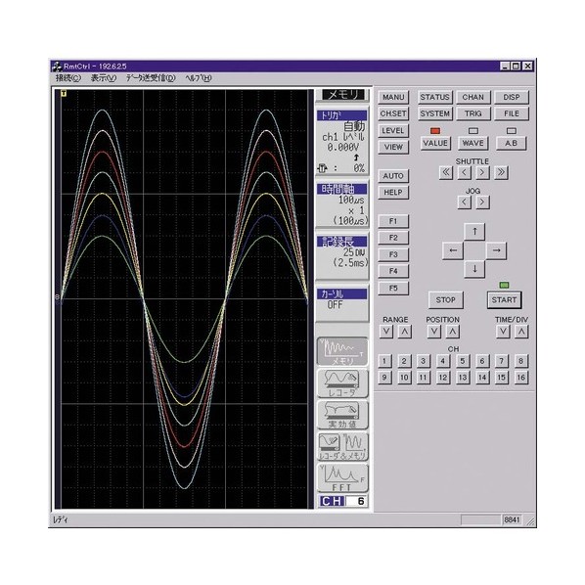This screenshot has height=585, width=585.
Task: Select the Recorder & Memory mode icon
Action: (x=342, y=447)
